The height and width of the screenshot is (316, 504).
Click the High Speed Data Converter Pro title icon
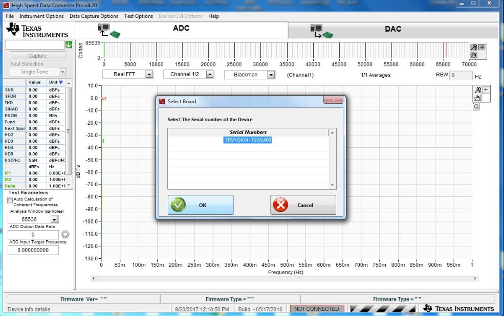coord(6,5)
